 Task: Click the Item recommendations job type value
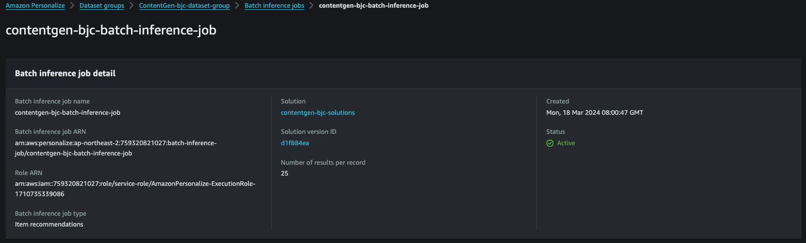49,224
